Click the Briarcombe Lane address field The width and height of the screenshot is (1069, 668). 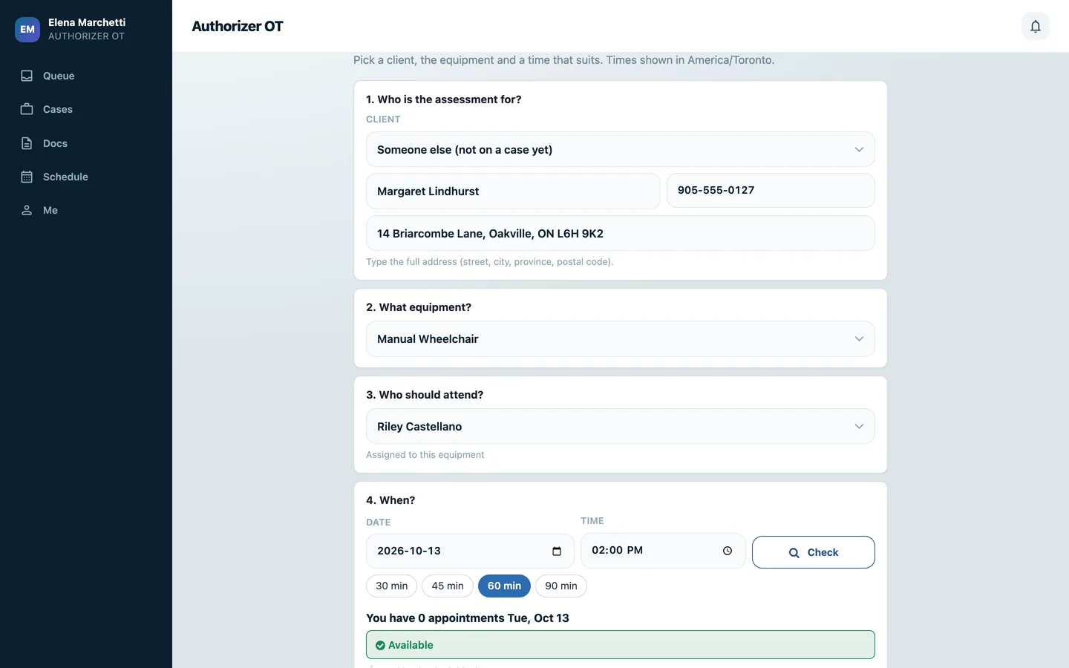click(x=620, y=233)
